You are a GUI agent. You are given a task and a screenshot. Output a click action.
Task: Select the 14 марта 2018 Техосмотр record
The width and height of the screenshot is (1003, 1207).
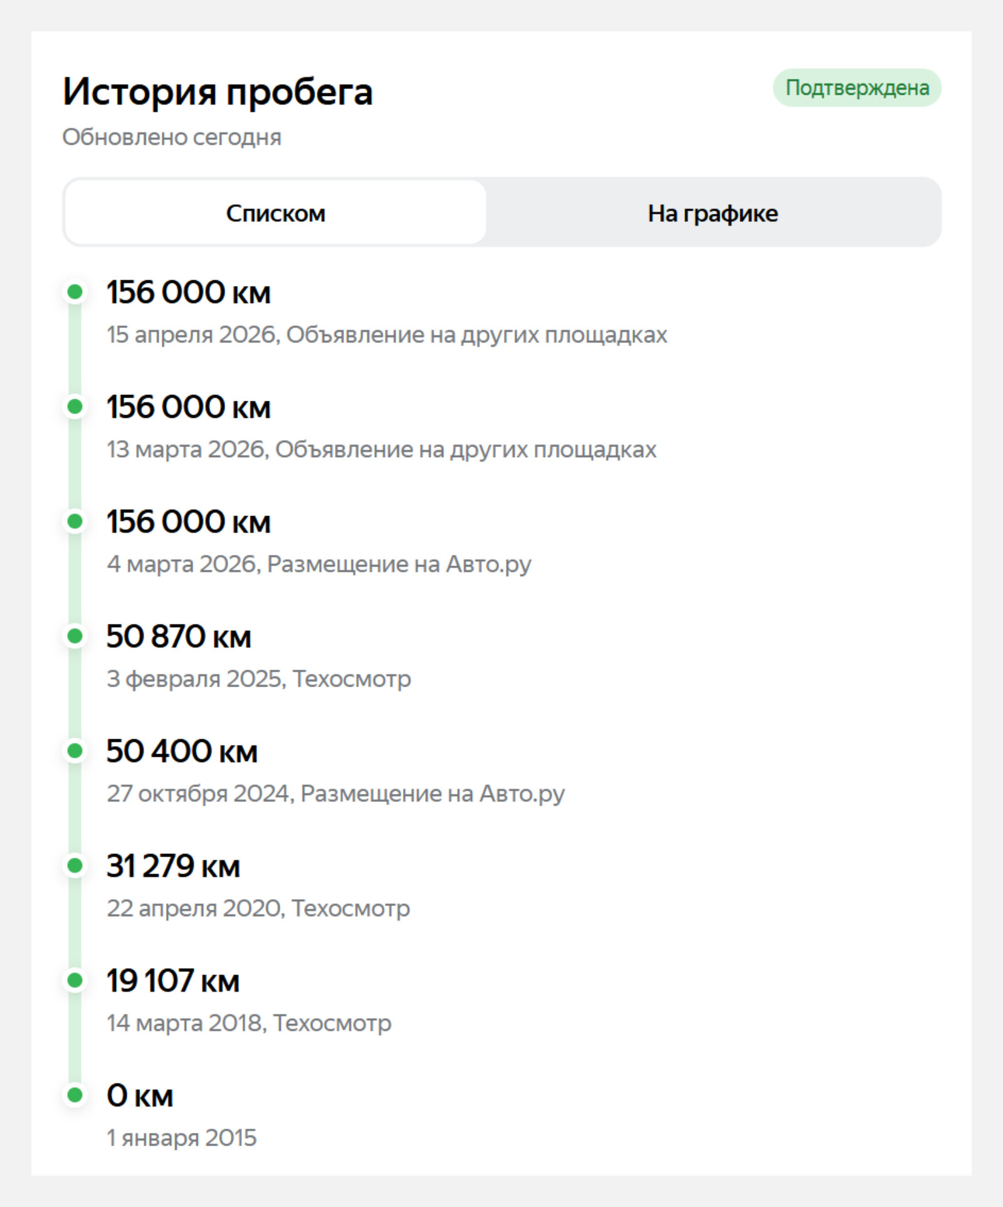[249, 1023]
